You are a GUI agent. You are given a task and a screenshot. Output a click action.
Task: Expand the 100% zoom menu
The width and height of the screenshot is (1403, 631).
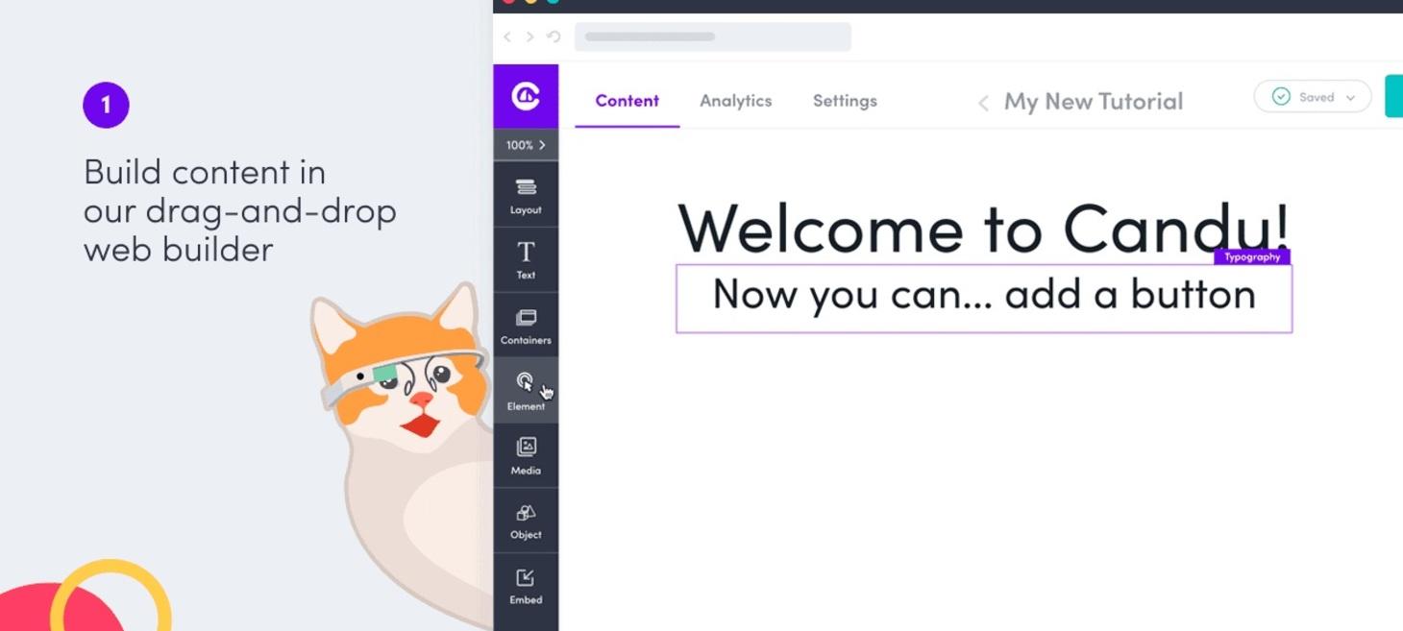(x=526, y=145)
